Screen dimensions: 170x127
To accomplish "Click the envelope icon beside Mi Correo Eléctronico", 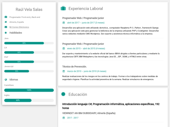I will click(6, 27).
